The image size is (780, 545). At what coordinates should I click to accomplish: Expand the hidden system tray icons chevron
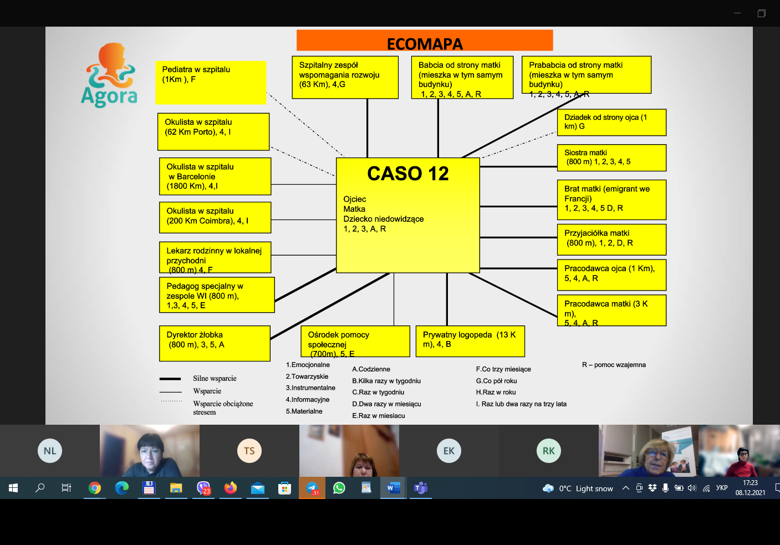[x=625, y=488]
